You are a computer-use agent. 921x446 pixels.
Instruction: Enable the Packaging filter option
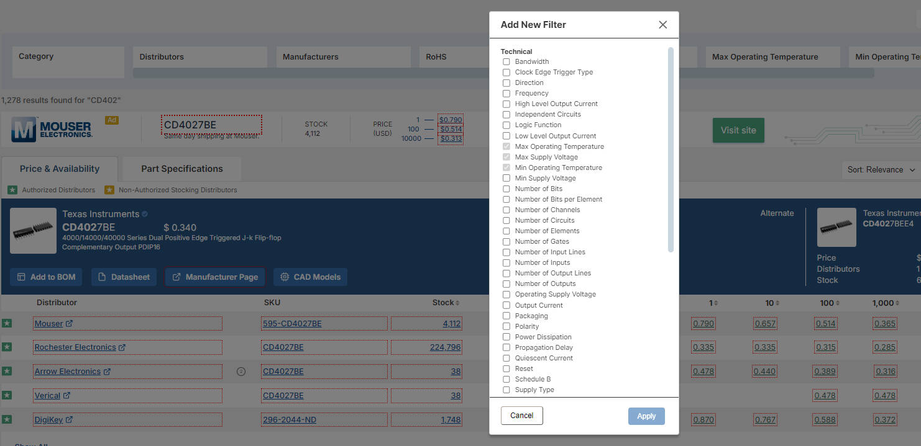(506, 315)
